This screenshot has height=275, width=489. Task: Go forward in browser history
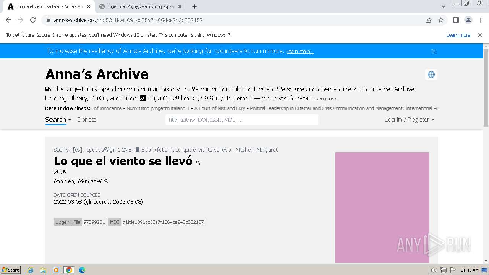[x=21, y=20]
